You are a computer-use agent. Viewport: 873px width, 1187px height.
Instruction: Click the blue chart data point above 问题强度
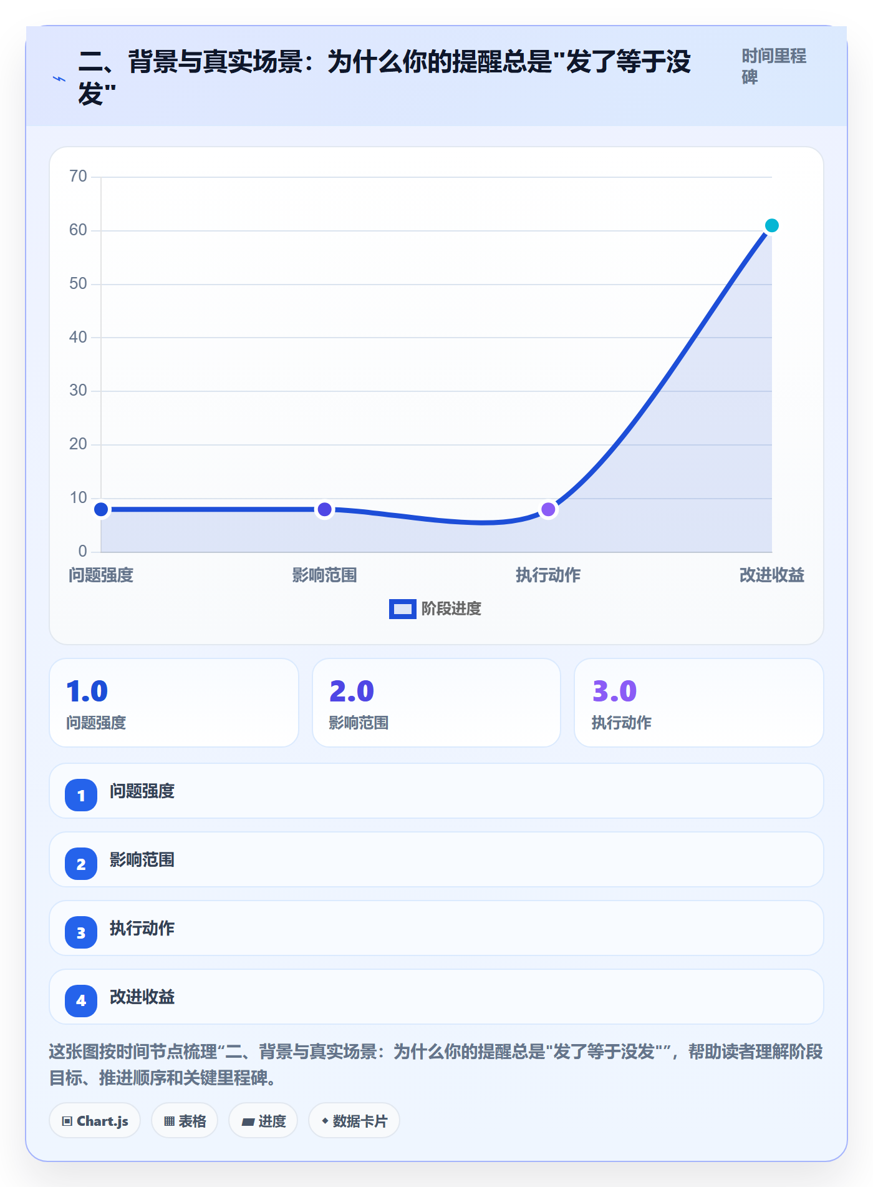click(101, 509)
